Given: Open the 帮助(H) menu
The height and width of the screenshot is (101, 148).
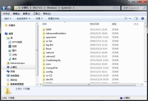Looking at the screenshot, I should [47, 14].
